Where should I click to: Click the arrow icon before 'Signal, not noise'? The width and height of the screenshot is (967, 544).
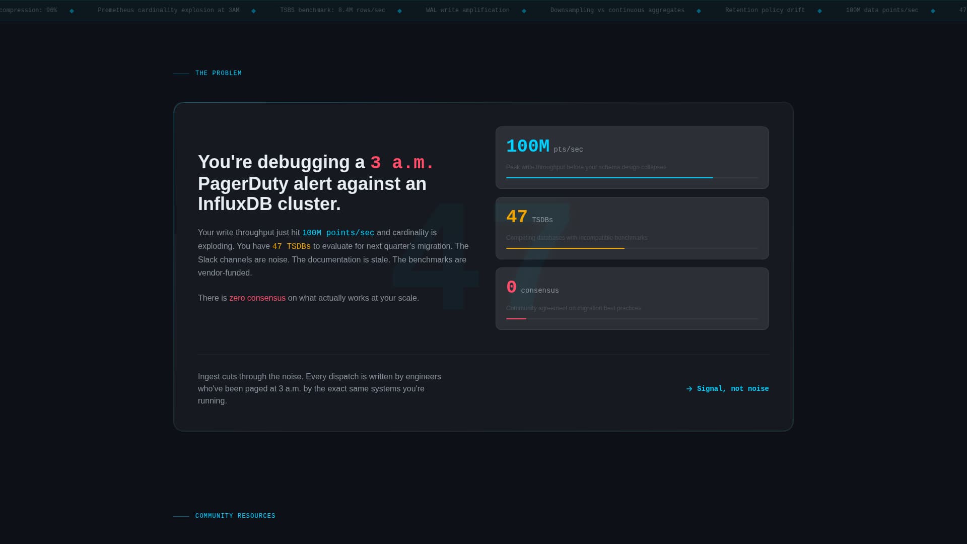point(689,389)
